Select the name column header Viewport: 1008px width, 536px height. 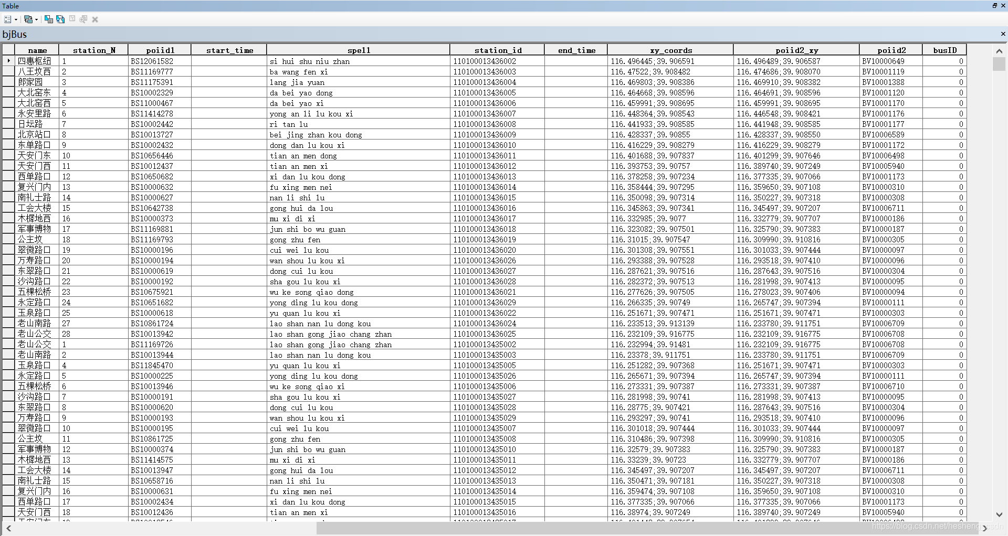37,50
